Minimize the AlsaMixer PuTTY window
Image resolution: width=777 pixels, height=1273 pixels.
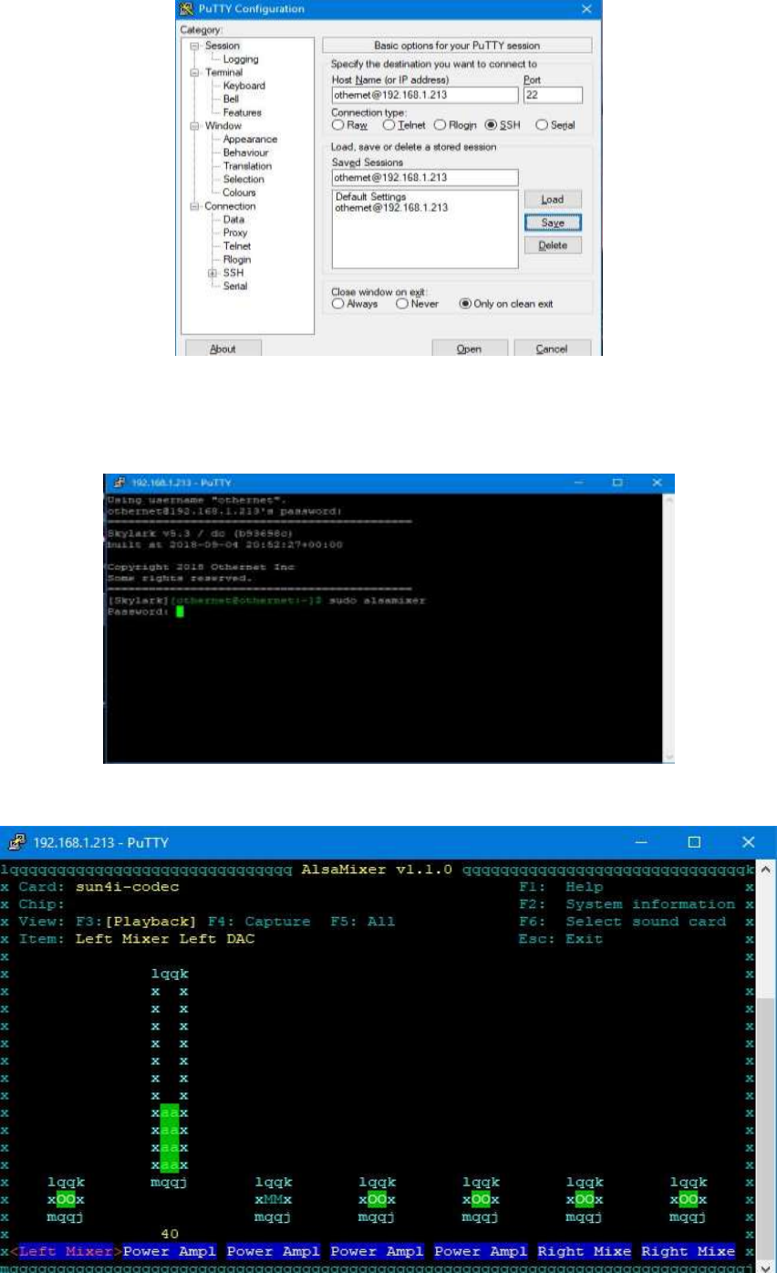642,841
